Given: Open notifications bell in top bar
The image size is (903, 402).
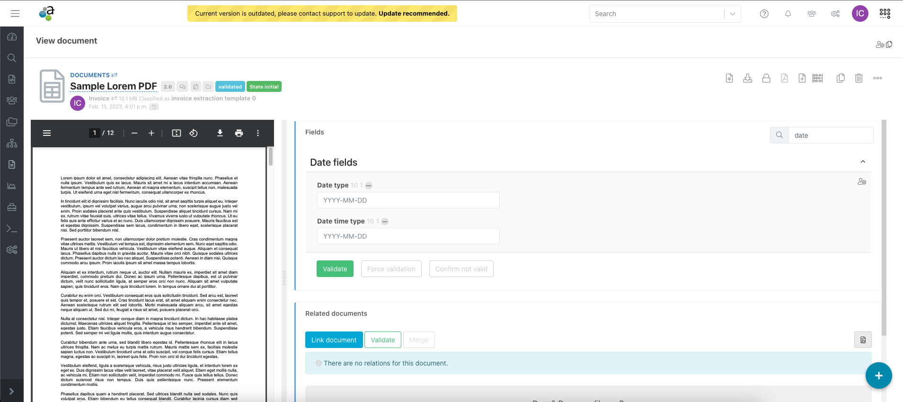Looking at the screenshot, I should click(x=788, y=14).
